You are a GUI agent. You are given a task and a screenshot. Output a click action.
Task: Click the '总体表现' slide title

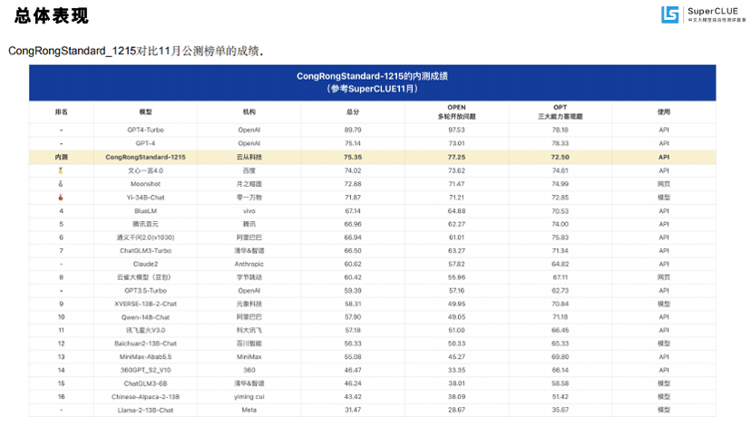click(52, 15)
